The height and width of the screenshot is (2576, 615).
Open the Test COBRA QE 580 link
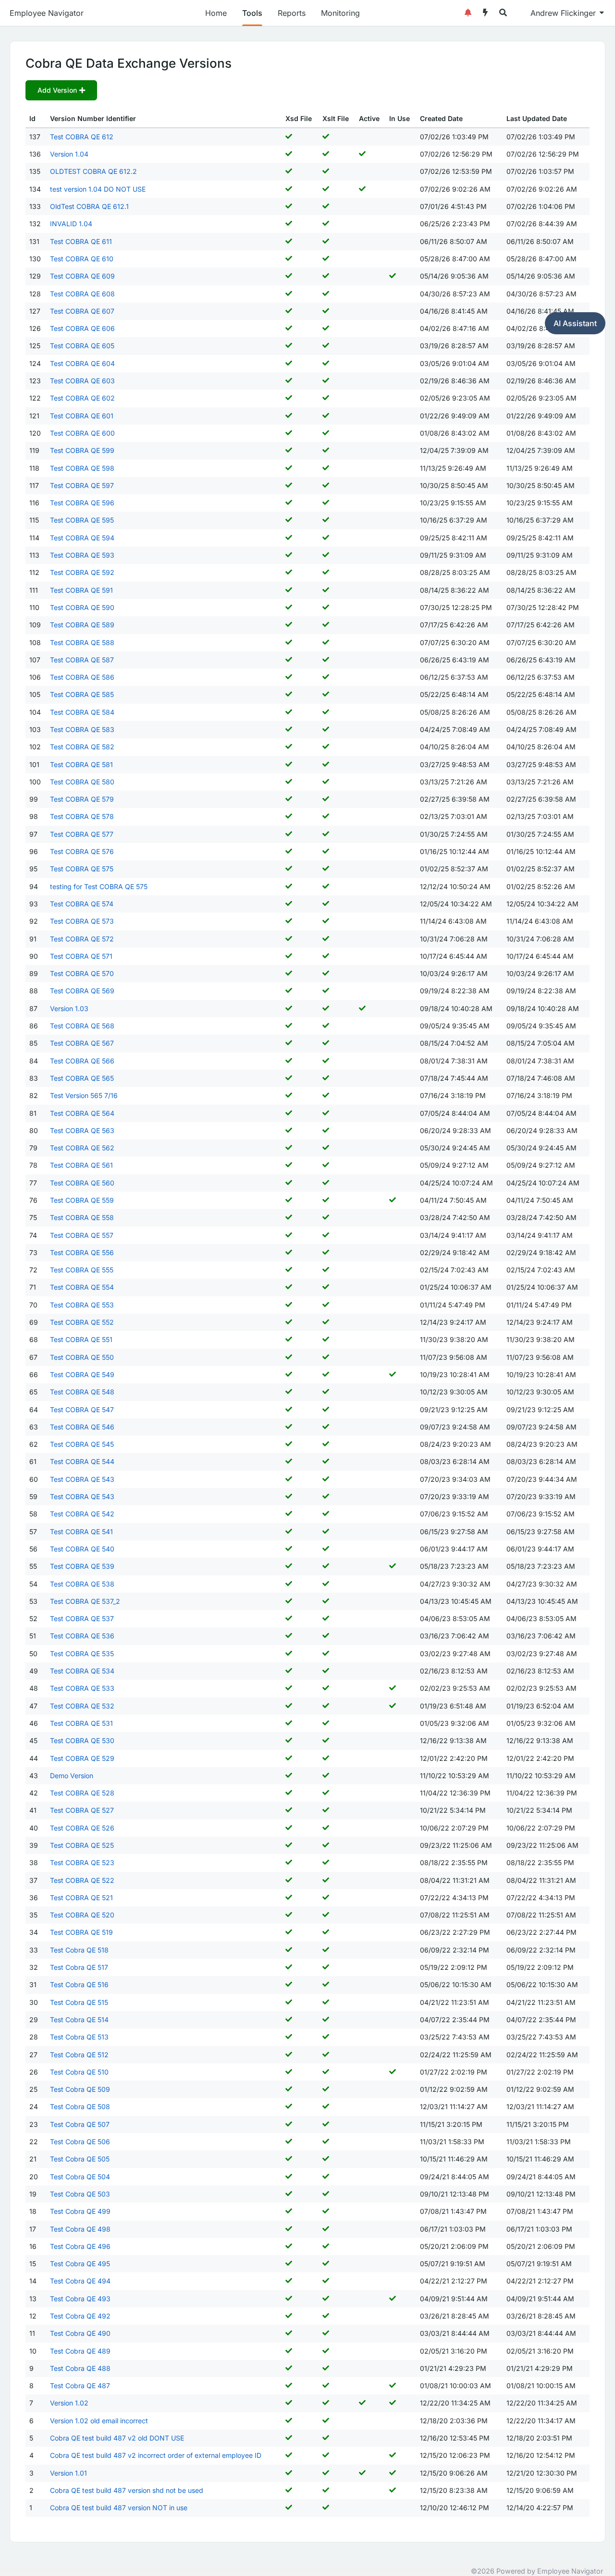[82, 782]
